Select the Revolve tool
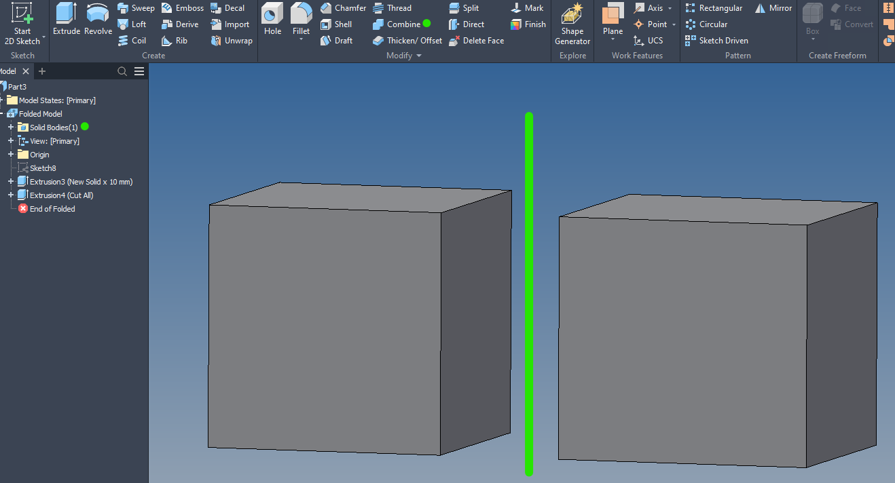The image size is (895, 483). tap(98, 20)
